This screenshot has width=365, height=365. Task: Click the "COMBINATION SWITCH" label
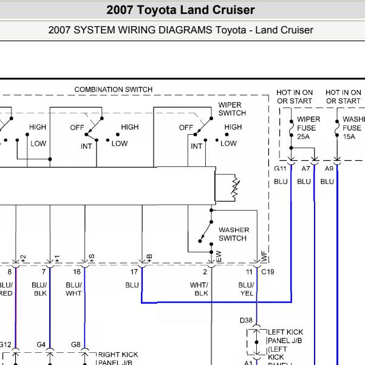(114, 90)
